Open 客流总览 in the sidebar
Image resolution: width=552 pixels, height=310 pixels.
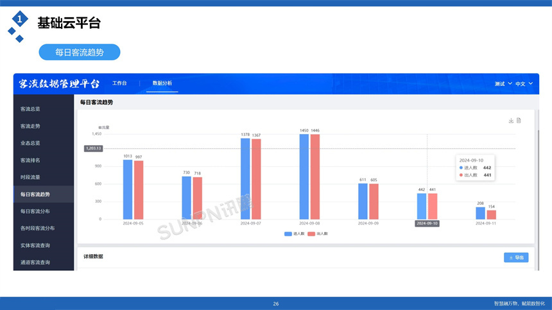click(x=30, y=109)
